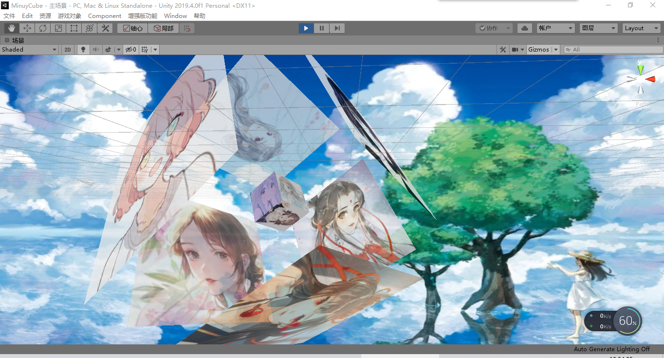Open the Unity cloud services panel
664x358 pixels.
tap(524, 28)
